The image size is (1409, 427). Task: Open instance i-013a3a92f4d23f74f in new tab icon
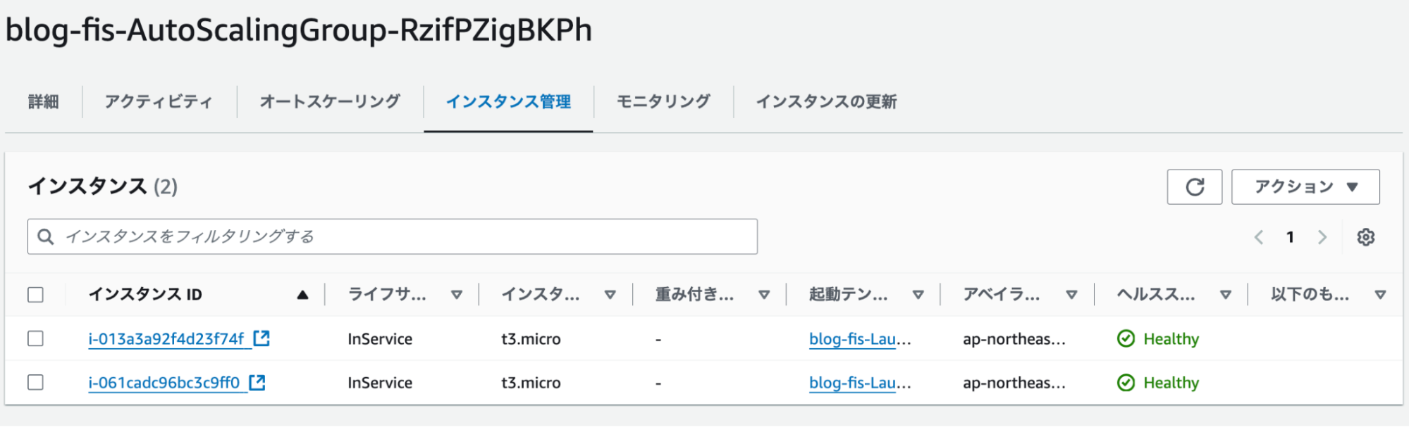[x=261, y=338]
